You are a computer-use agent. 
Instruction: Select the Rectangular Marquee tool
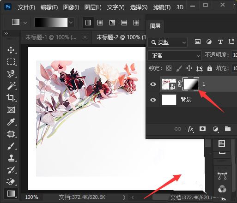coord(11,61)
